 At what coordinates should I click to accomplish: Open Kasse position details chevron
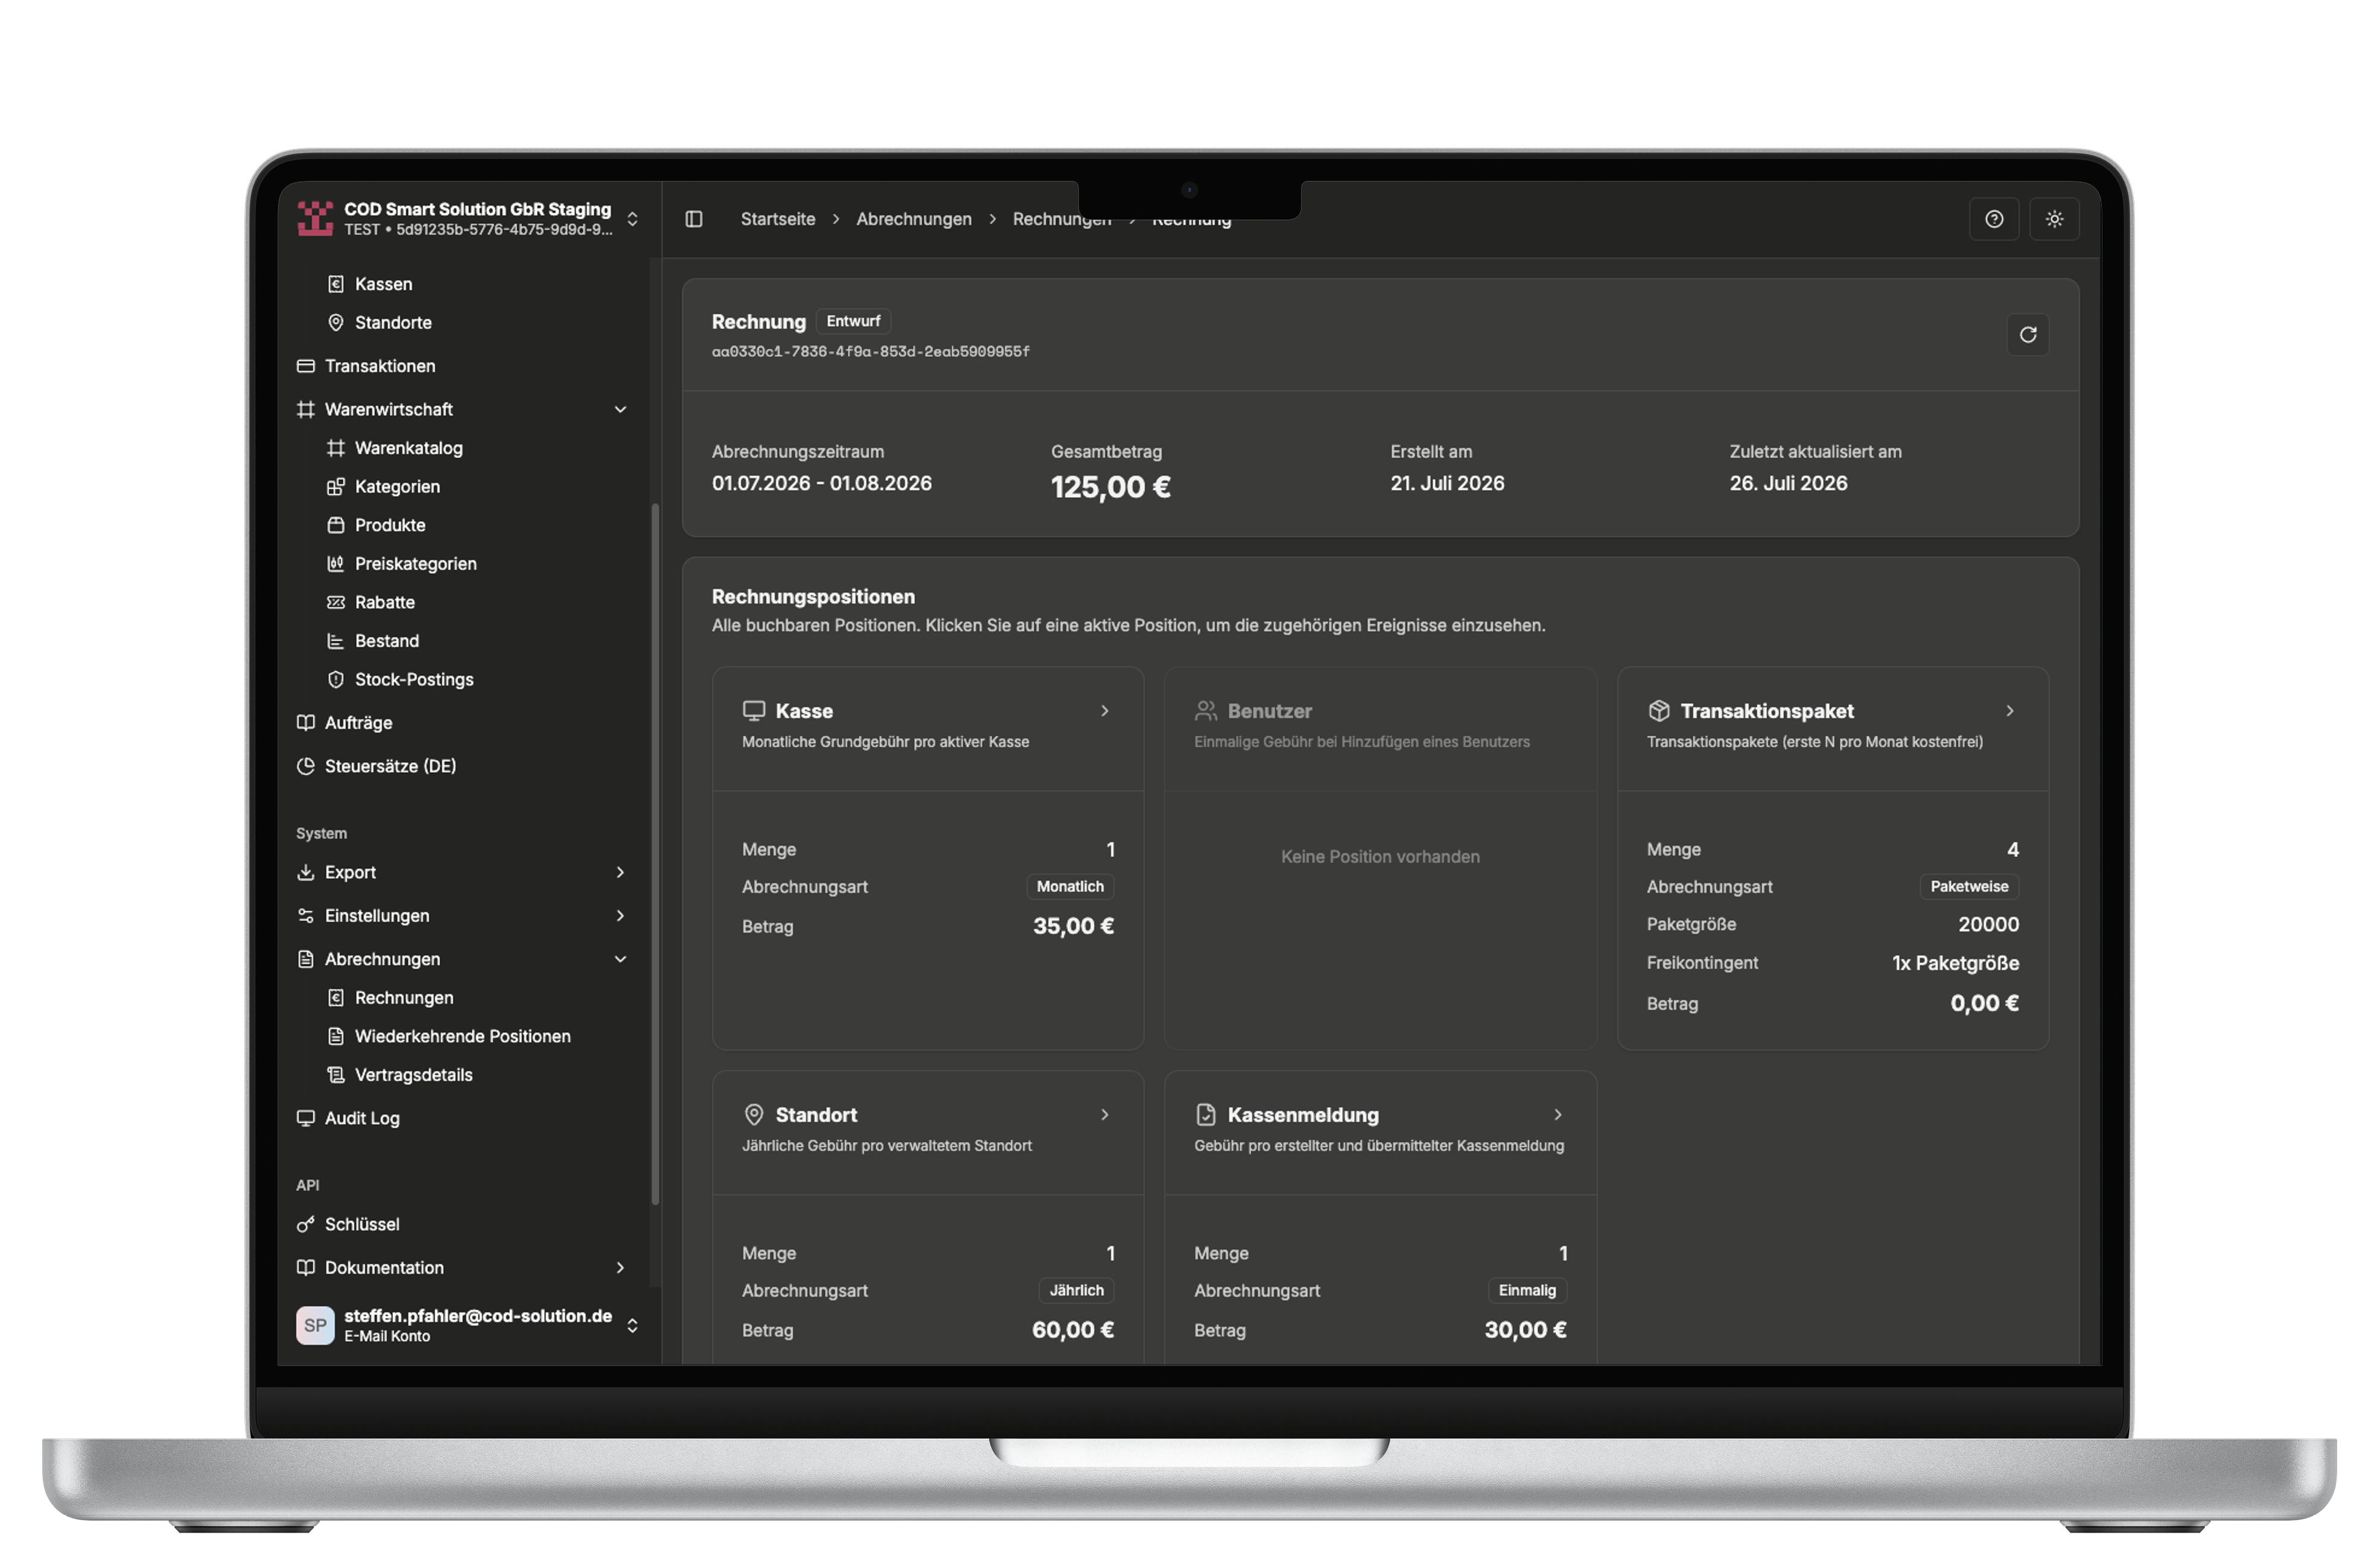click(x=1105, y=711)
